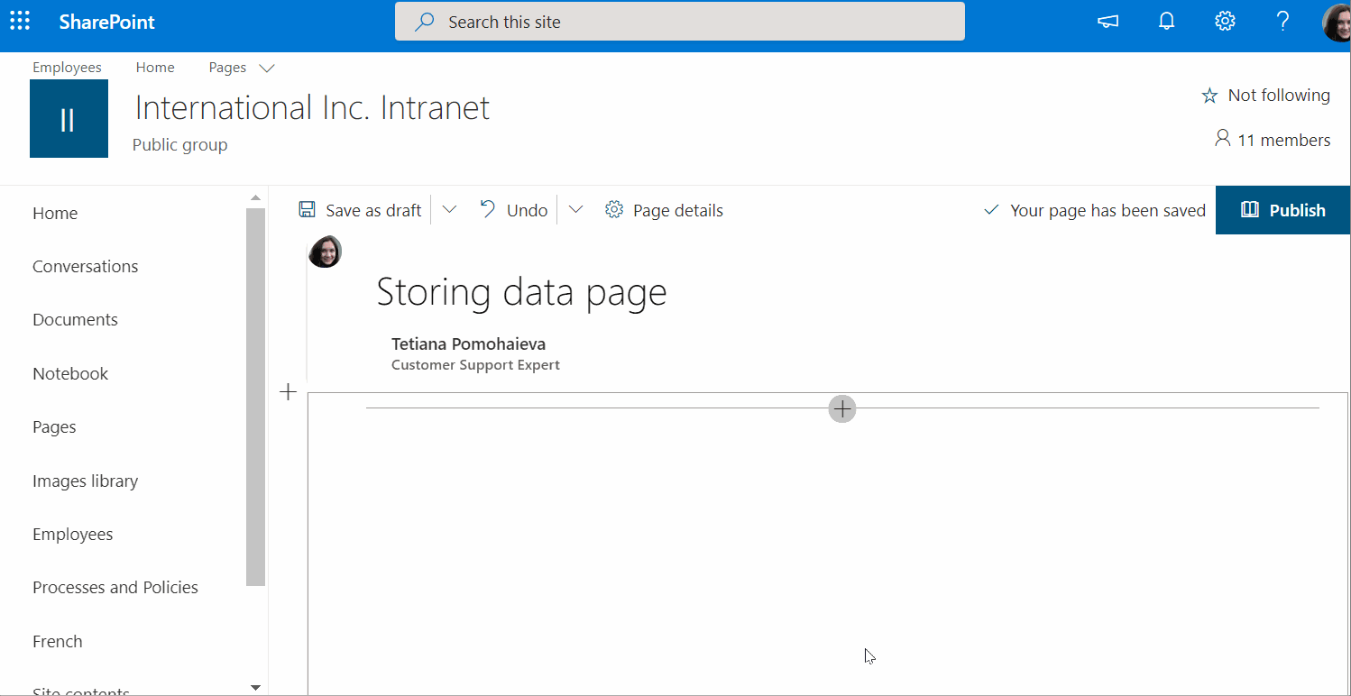Click the plus icon to add a web part
Viewport: 1351px width, 696px height.
point(841,408)
